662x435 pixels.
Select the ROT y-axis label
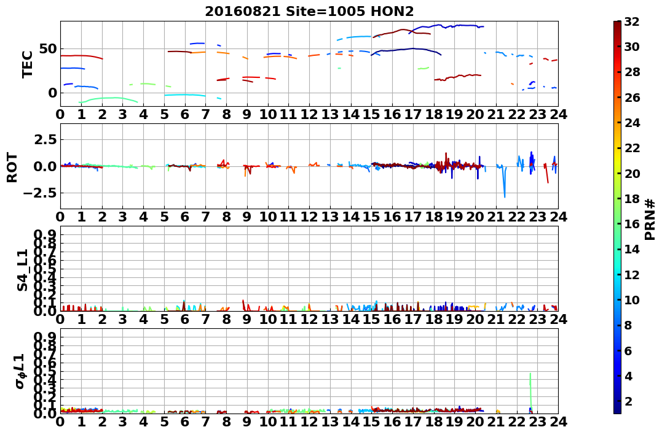pos(12,167)
